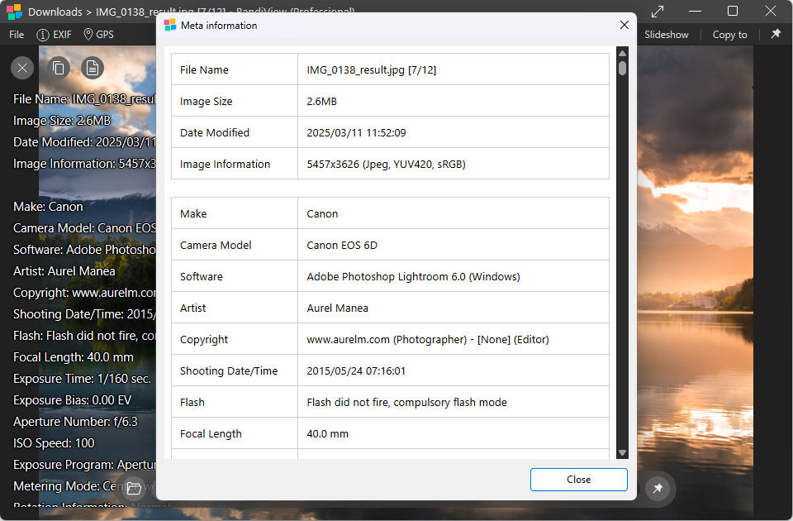Start the Slideshow from the toolbar
Image resolution: width=793 pixels, height=521 pixels.
(666, 35)
